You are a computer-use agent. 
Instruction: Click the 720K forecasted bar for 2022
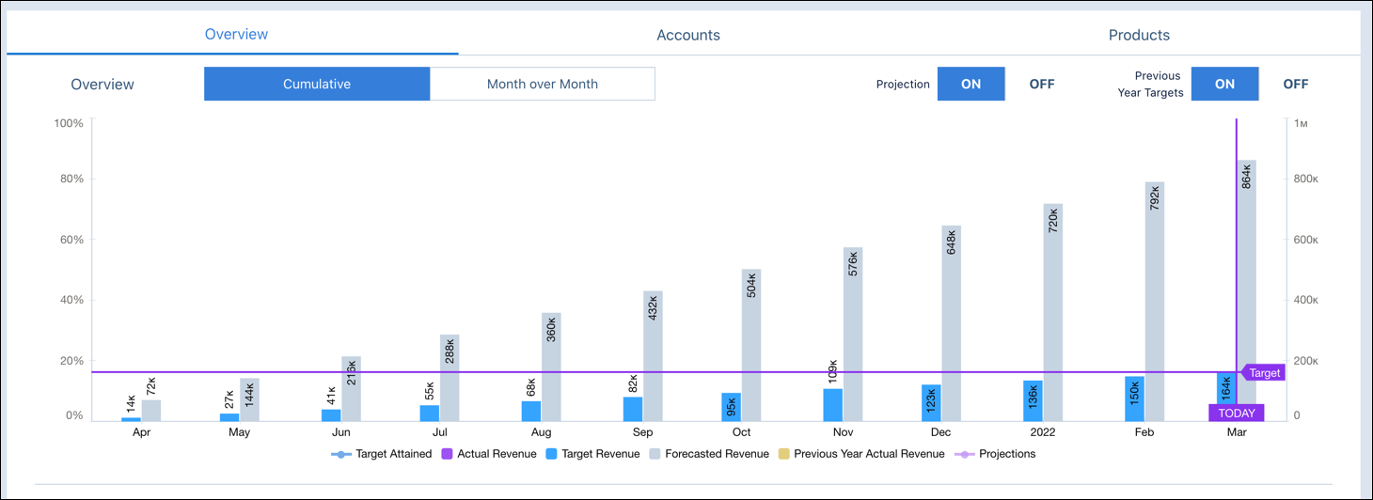[x=1053, y=312]
